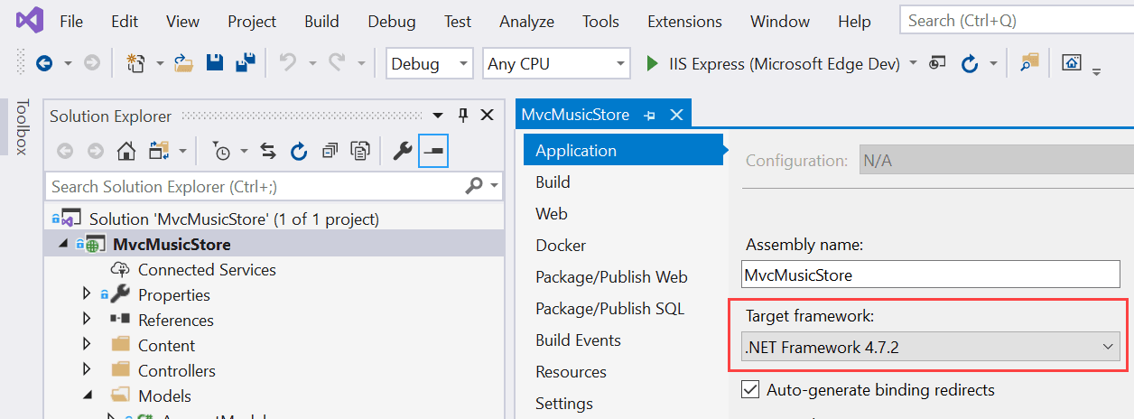Viewport: 1134px width, 419px height.
Task: Open the Edit menu
Action: 125,21
